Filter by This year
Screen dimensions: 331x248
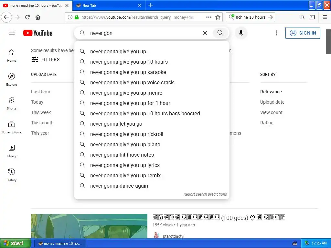[x=40, y=133]
